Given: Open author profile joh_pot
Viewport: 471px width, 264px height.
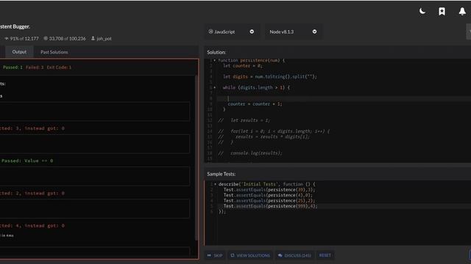Looking at the screenshot, I should [x=104, y=39].
